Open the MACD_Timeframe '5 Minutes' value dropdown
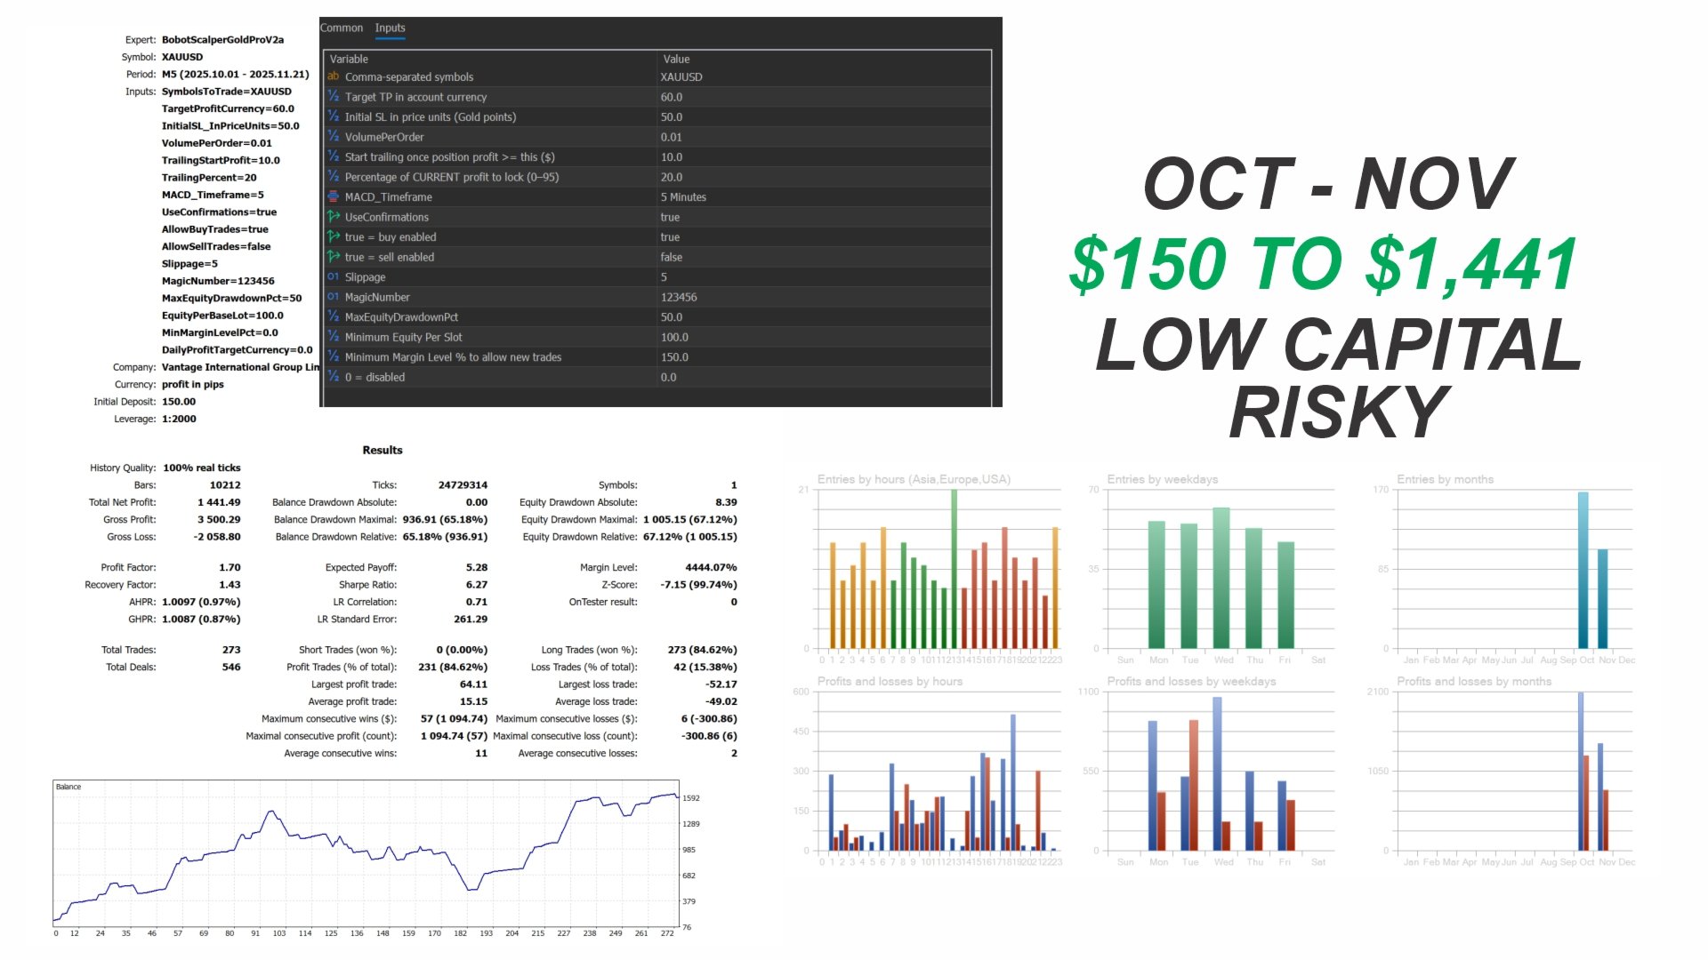Viewport: 1708px width, 960px height. pyautogui.click(x=683, y=197)
